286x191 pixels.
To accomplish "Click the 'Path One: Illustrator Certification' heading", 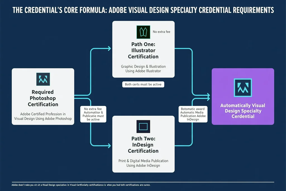I will 143,50.
